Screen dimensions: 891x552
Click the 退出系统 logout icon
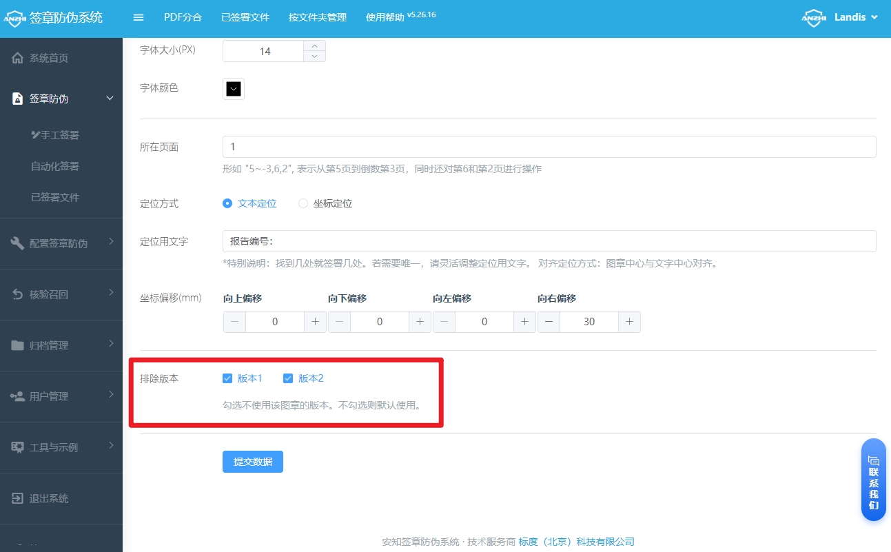(18, 498)
